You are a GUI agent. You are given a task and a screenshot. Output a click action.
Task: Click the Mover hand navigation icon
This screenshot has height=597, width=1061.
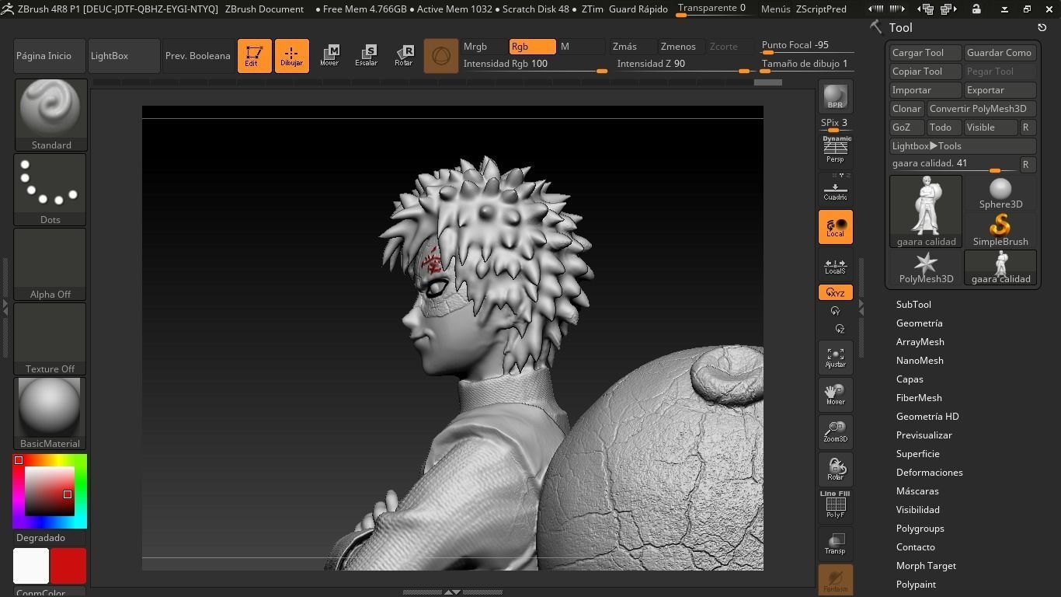point(835,395)
